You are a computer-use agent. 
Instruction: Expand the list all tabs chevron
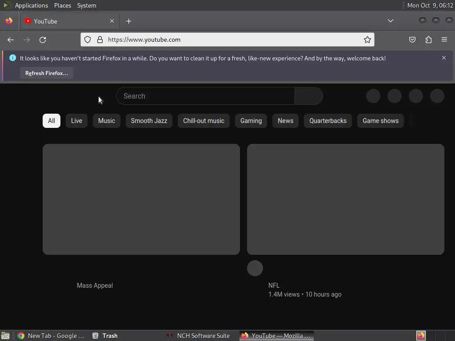[x=391, y=21]
